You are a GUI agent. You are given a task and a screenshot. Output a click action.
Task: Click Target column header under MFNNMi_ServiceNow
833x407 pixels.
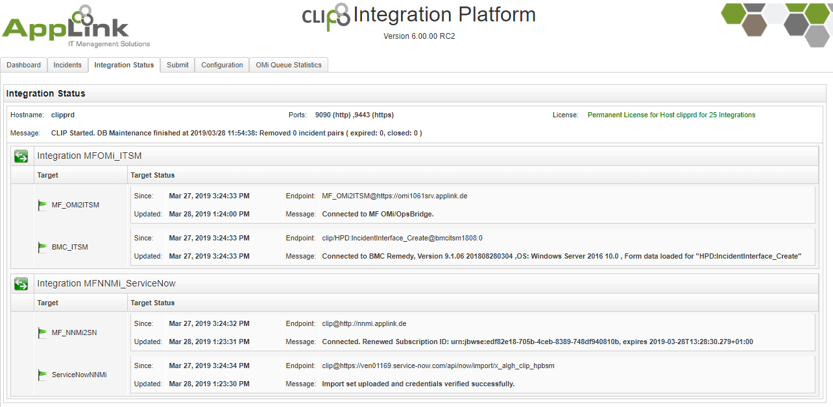[x=48, y=303]
